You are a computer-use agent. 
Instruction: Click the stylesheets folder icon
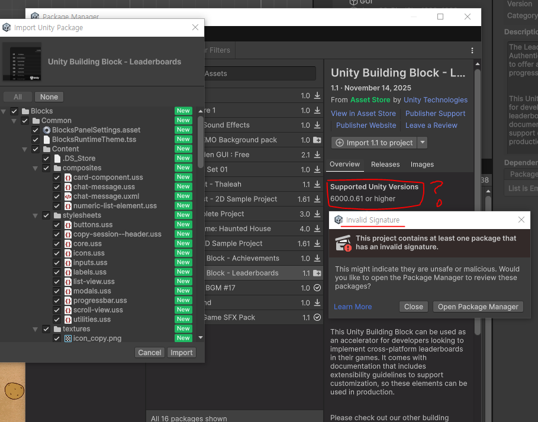coord(57,215)
